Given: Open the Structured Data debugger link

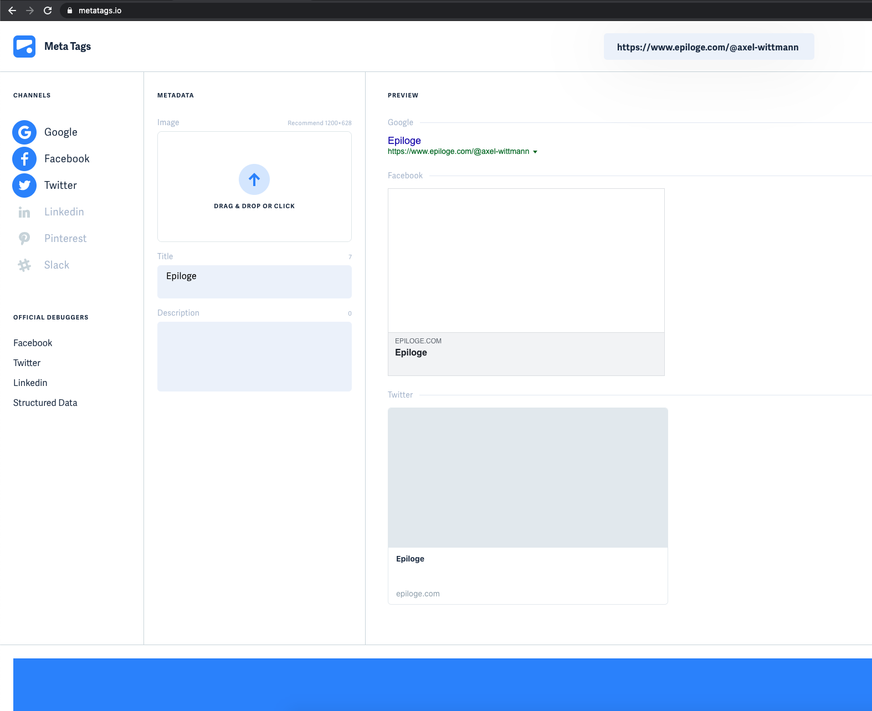Looking at the screenshot, I should pyautogui.click(x=45, y=403).
